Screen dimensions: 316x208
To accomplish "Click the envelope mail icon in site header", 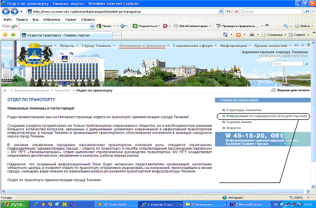I will point(296,45).
